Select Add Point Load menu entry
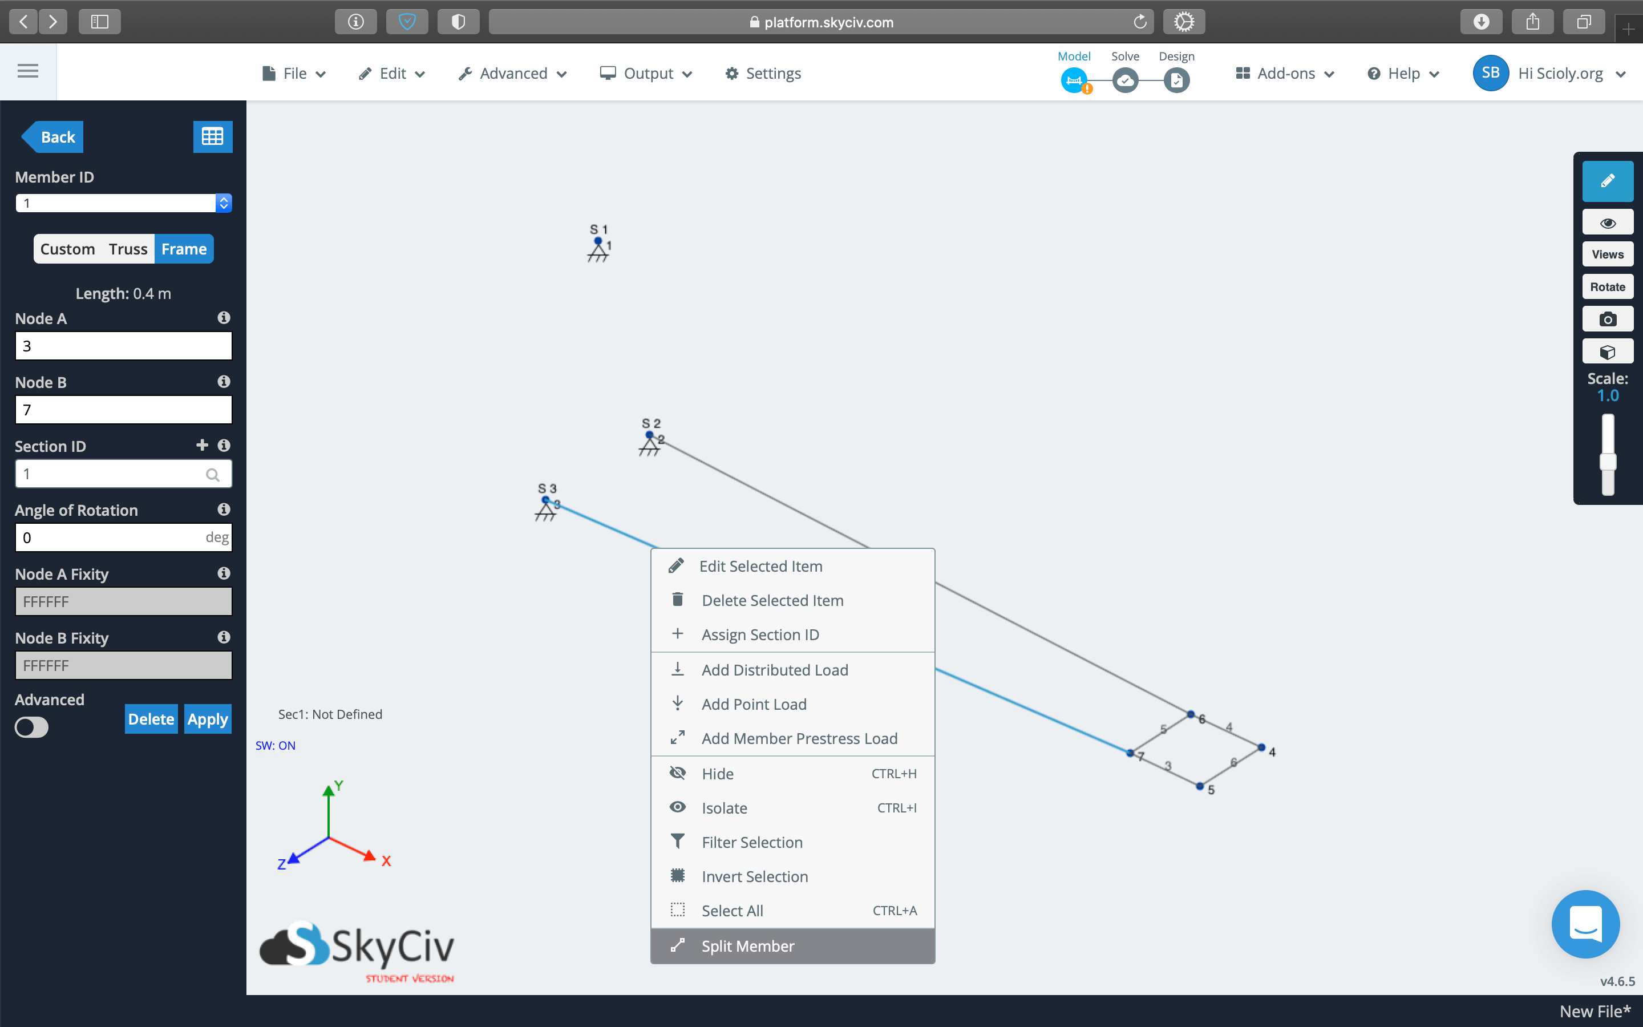This screenshot has height=1027, width=1643. pos(754,705)
